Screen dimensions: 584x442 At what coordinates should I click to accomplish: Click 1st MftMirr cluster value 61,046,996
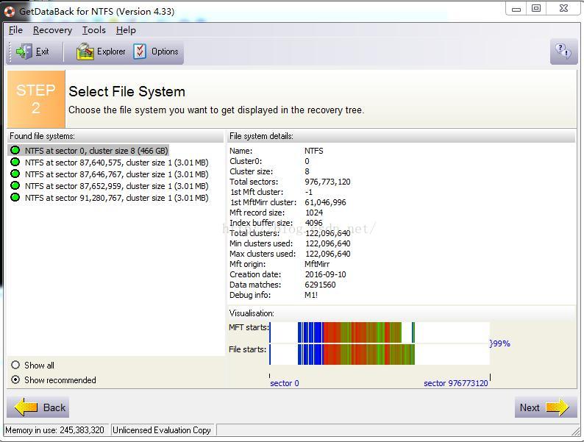[x=325, y=202]
